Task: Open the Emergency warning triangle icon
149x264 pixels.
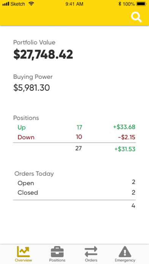Action: [125, 252]
